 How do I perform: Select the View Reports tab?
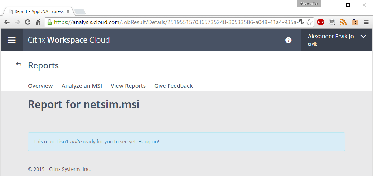(128, 86)
